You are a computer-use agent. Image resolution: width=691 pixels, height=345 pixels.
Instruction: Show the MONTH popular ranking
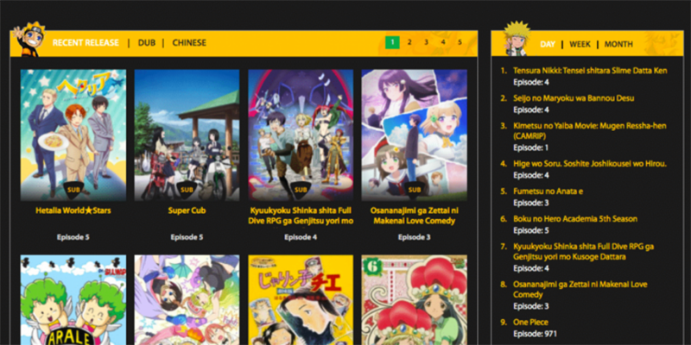pos(618,44)
